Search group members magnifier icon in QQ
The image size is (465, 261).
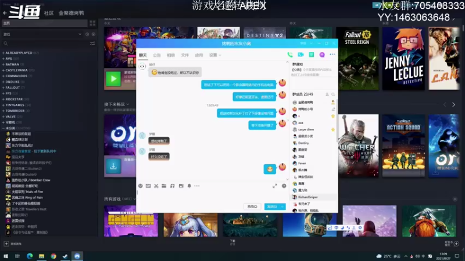[x=333, y=95]
